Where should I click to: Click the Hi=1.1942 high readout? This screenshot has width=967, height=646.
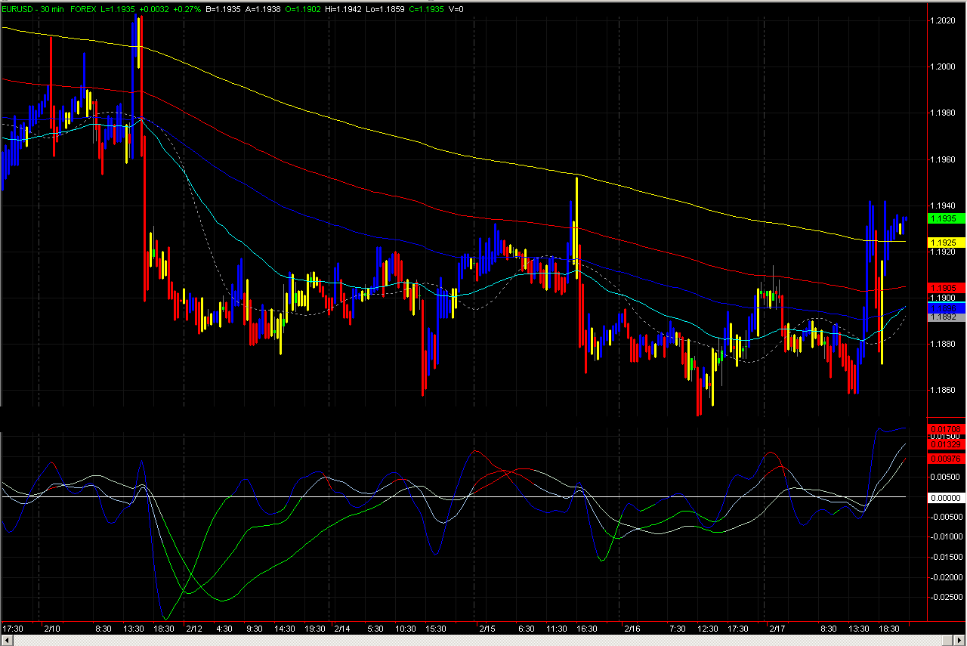pyautogui.click(x=344, y=9)
